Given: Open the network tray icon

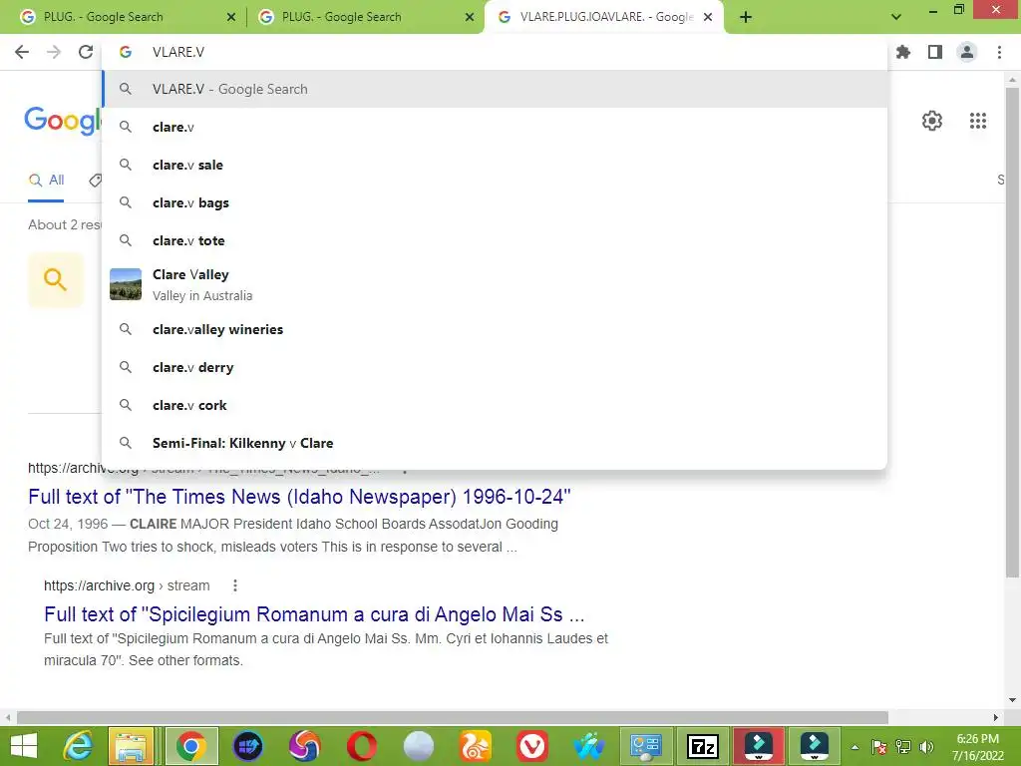Looking at the screenshot, I should (x=903, y=747).
